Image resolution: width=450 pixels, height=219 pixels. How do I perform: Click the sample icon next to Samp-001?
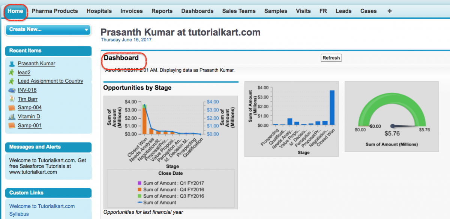click(x=12, y=126)
